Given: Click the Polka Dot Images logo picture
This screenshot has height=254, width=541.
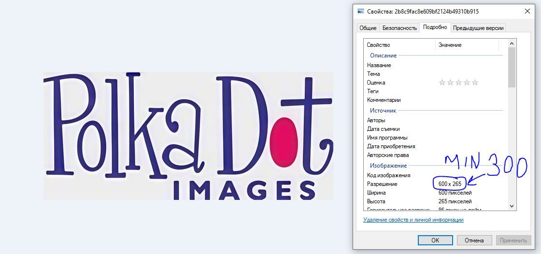Looking at the screenshot, I should pos(188,136).
